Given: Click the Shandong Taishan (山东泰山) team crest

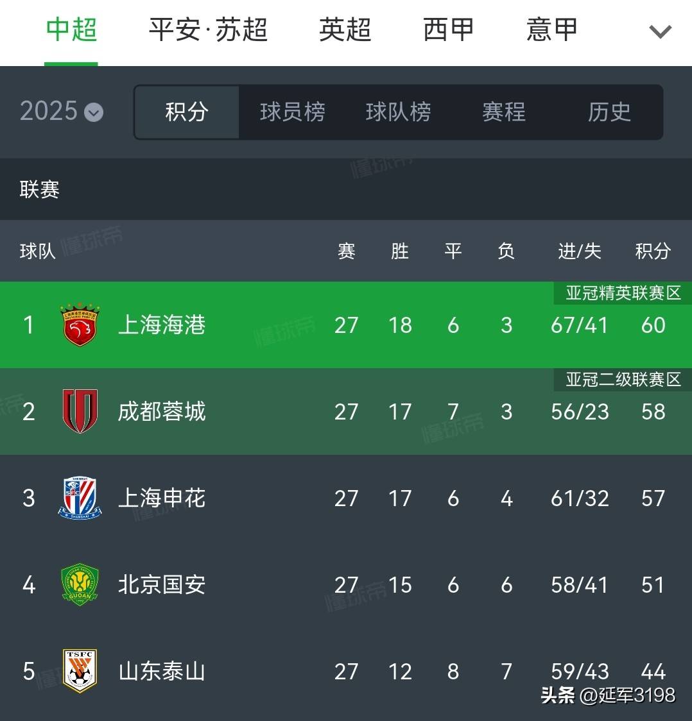Looking at the screenshot, I should tap(80, 671).
